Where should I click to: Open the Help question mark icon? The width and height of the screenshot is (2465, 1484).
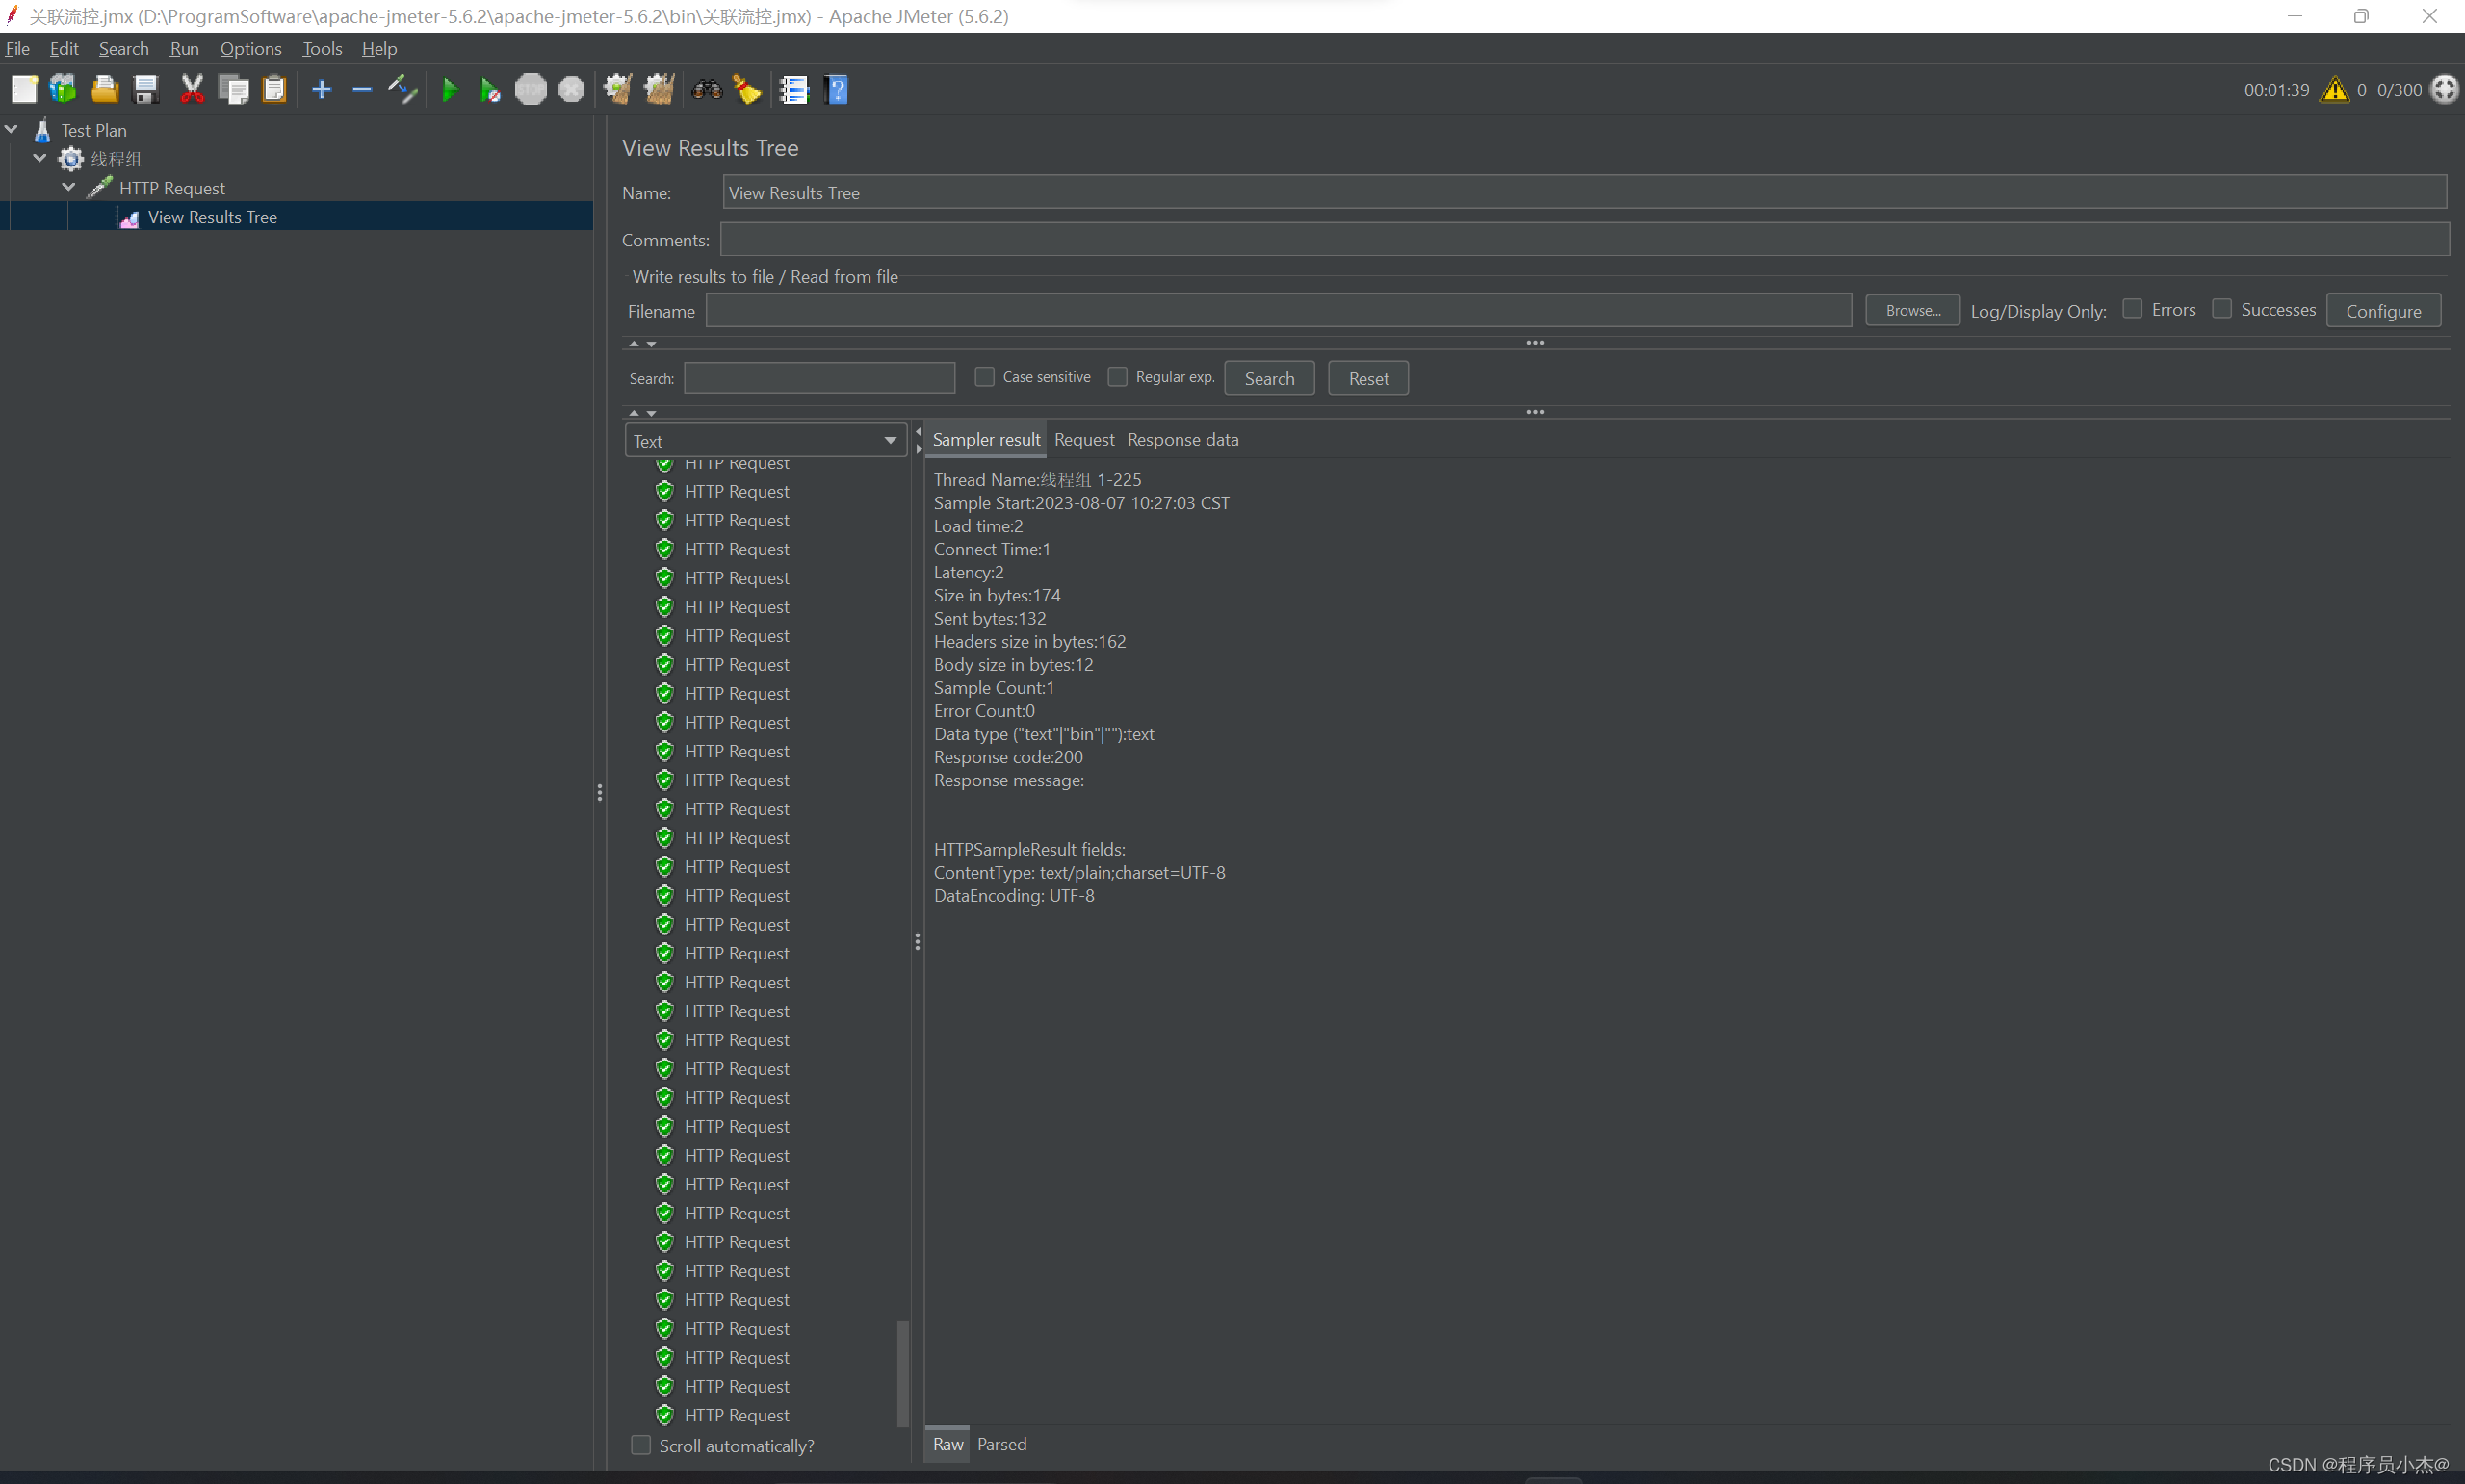[x=837, y=90]
